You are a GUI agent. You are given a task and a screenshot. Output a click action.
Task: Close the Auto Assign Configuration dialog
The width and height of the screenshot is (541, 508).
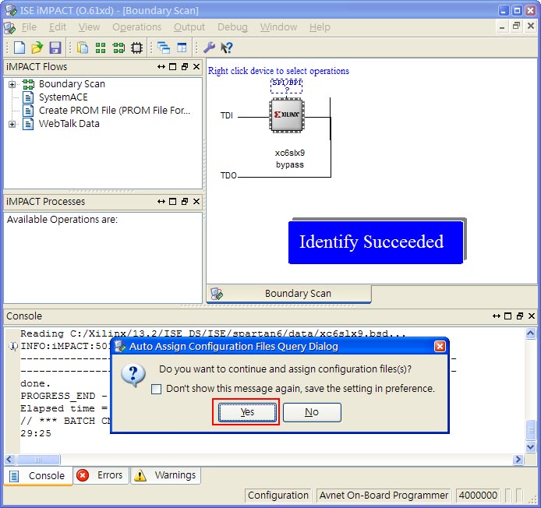point(440,346)
